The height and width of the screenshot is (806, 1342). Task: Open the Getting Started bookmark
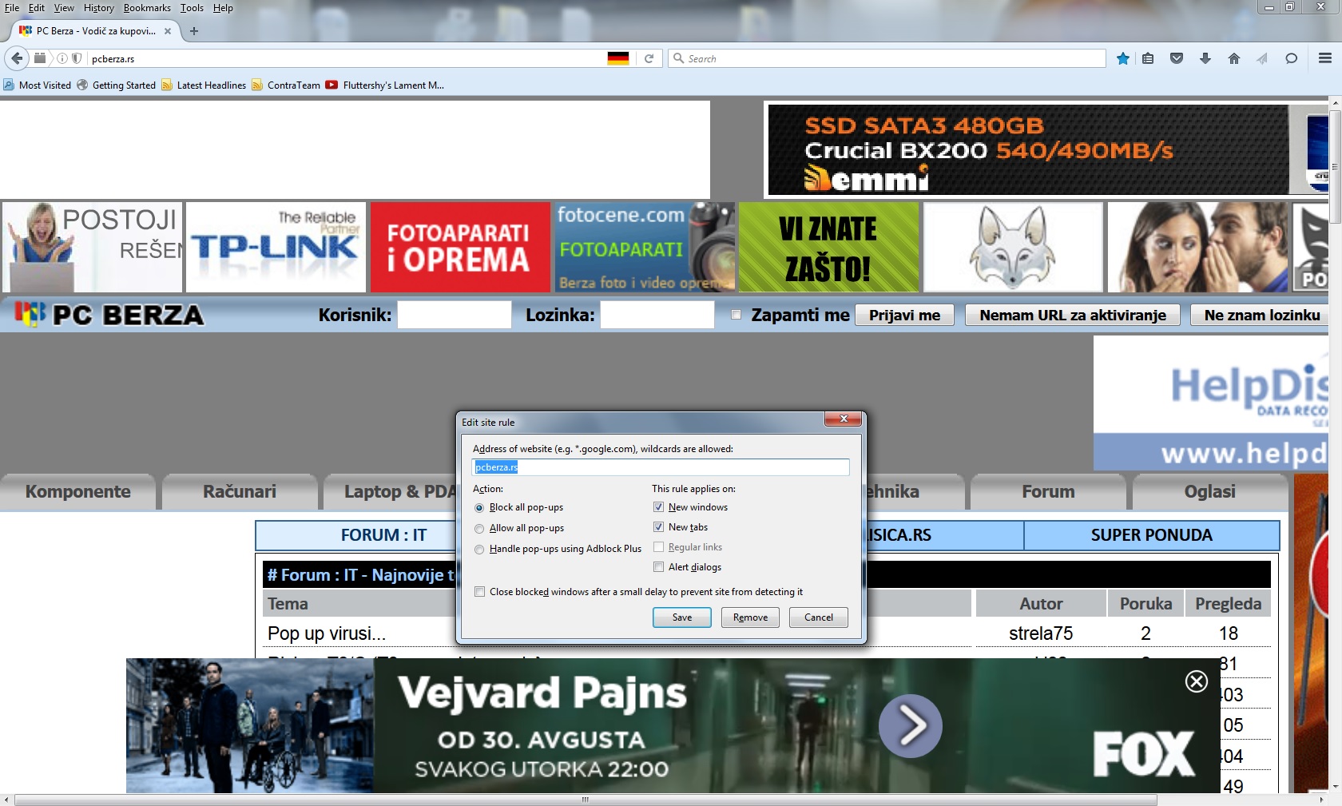(x=117, y=85)
